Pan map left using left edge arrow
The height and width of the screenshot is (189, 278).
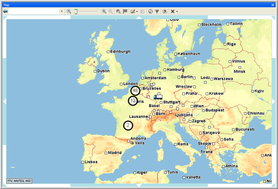tap(4, 101)
